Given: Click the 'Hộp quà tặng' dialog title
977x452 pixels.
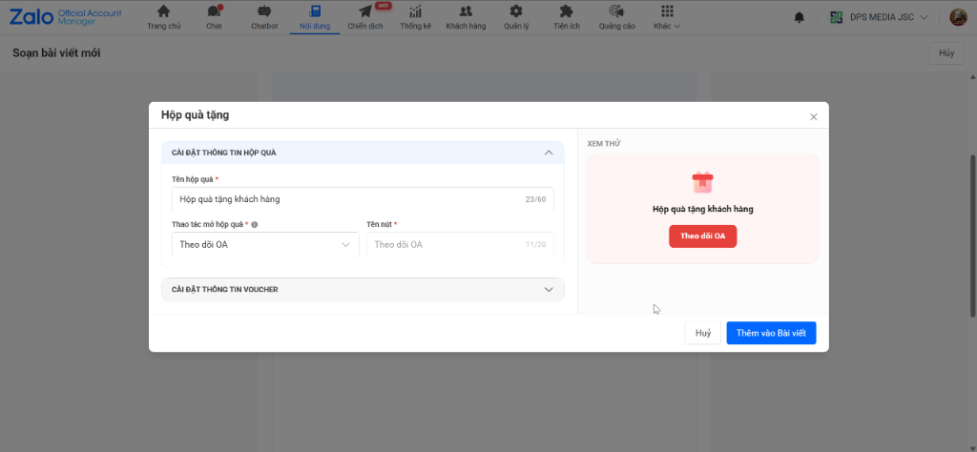Looking at the screenshot, I should (195, 114).
